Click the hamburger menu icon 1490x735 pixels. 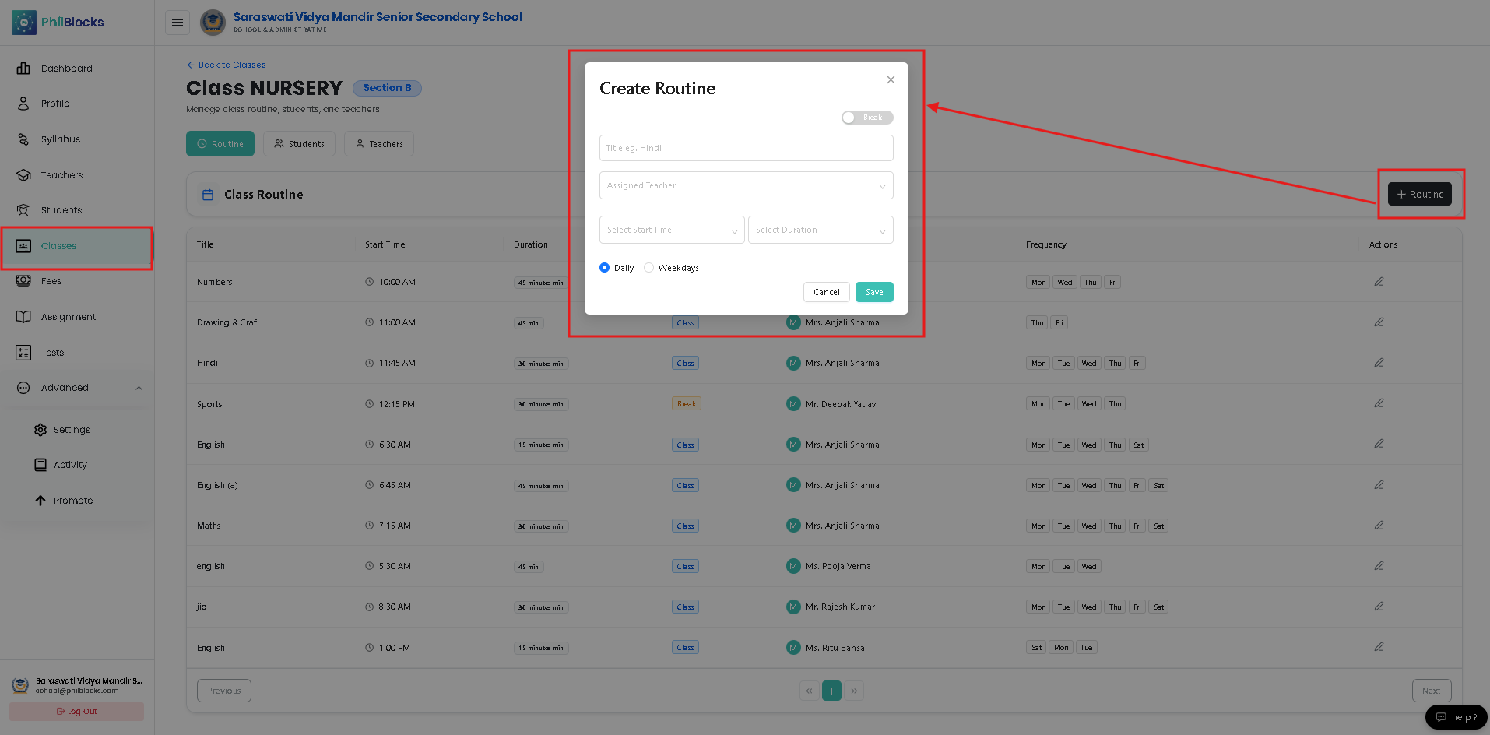click(x=177, y=23)
